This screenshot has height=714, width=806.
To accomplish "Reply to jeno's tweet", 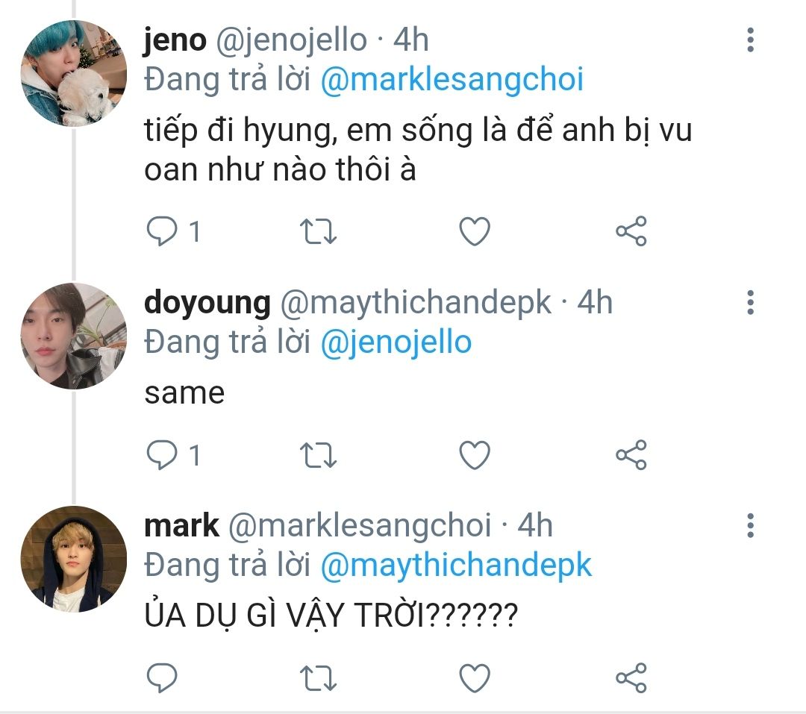I will click(x=161, y=232).
